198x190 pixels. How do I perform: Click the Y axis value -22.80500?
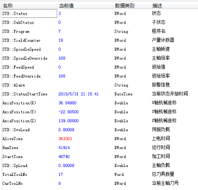pos(68,112)
